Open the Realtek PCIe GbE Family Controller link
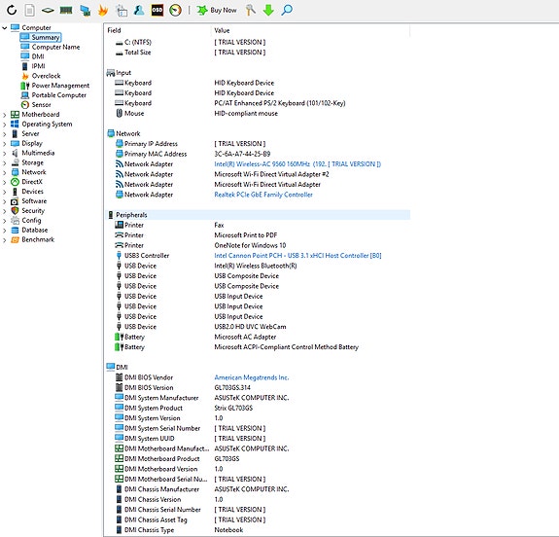Screen dimensions: 559x537 pyautogui.click(x=263, y=195)
